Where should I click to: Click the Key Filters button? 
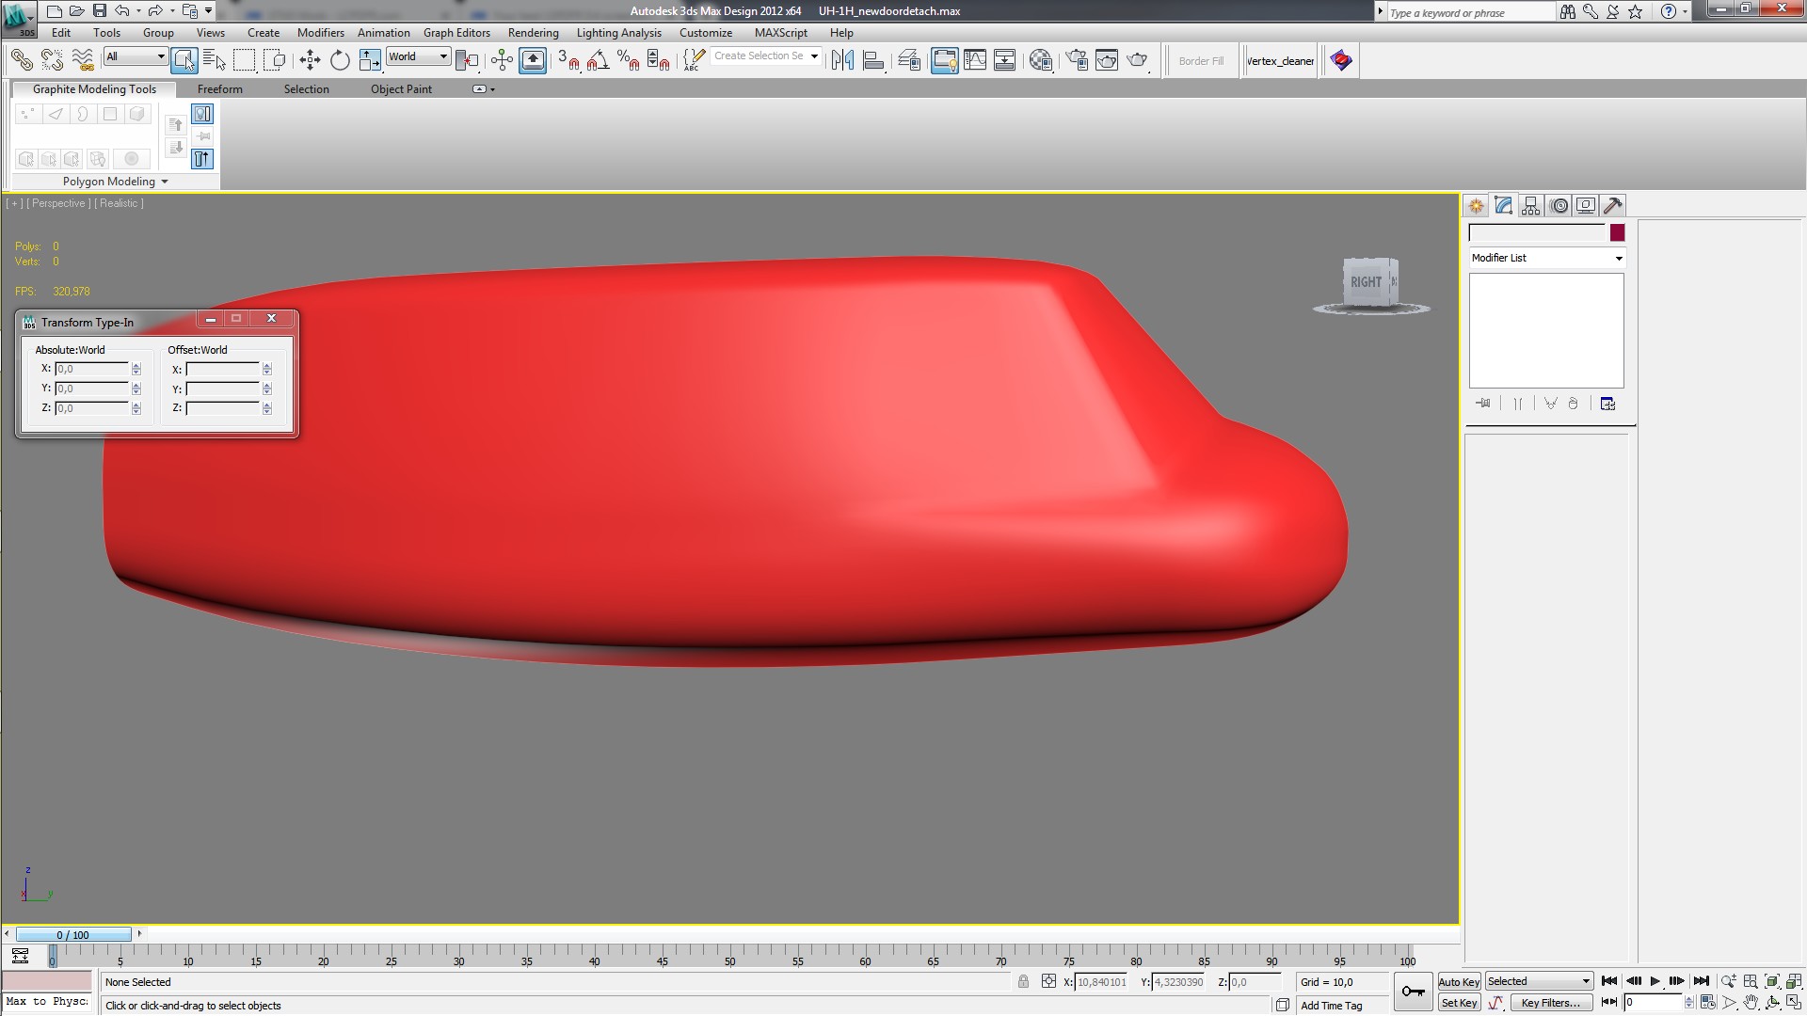click(x=1550, y=1003)
